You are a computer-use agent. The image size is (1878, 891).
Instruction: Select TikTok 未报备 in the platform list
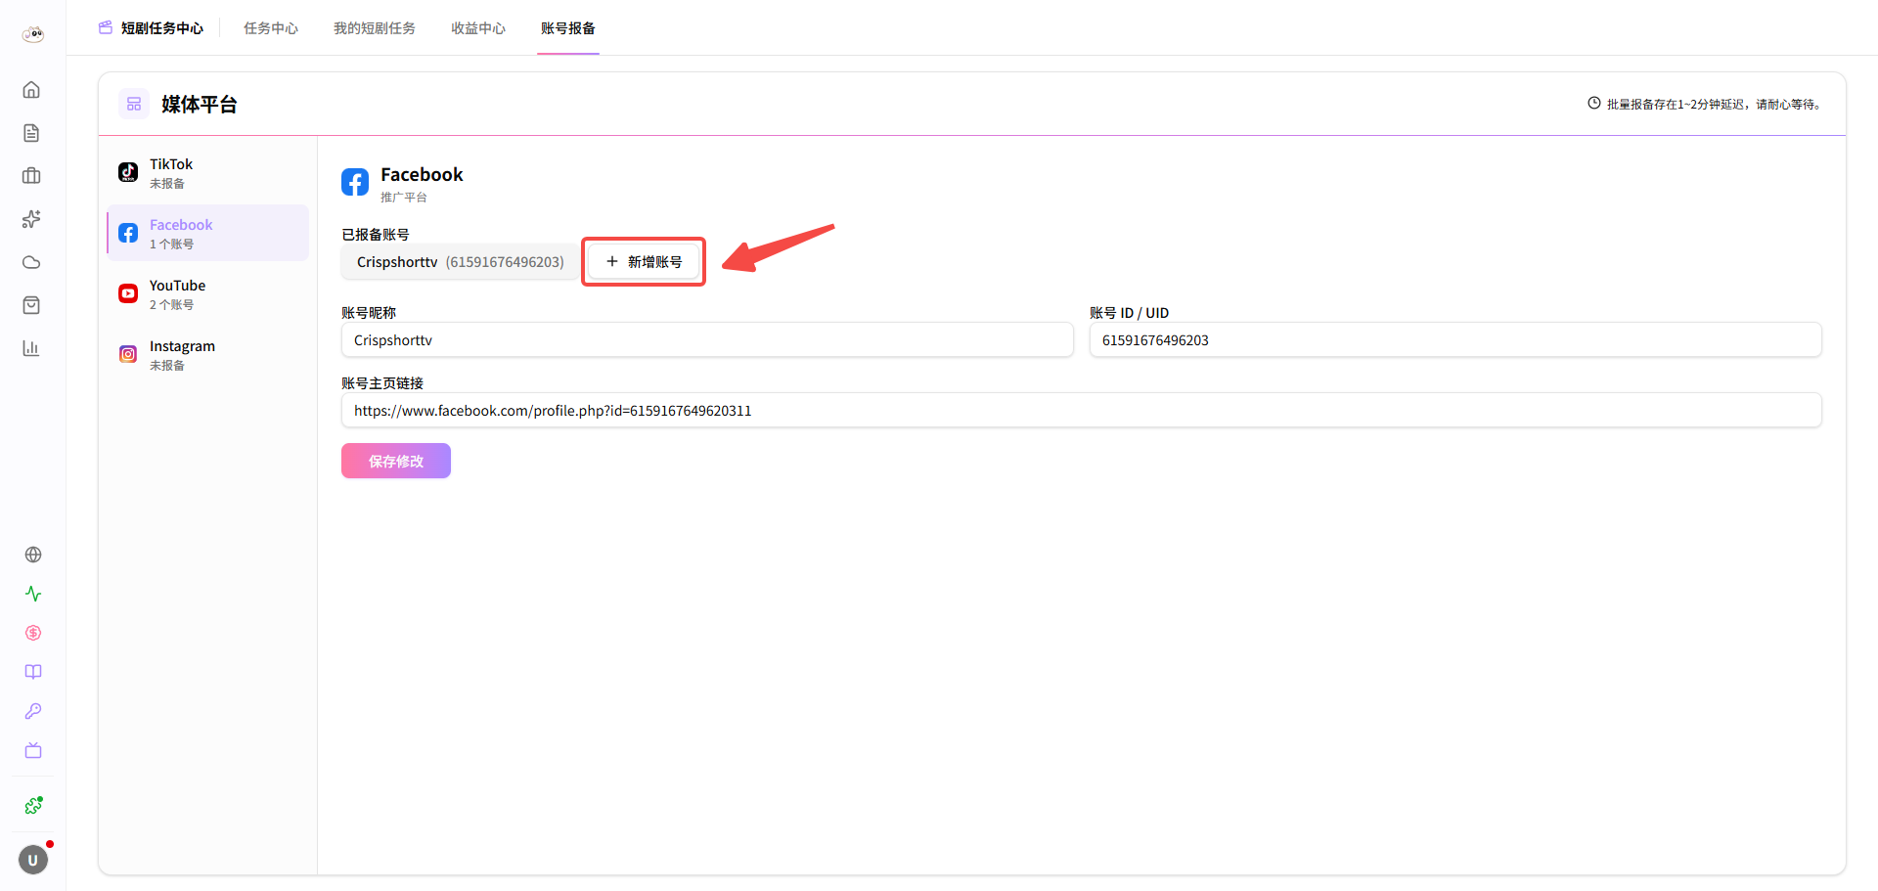[208, 172]
